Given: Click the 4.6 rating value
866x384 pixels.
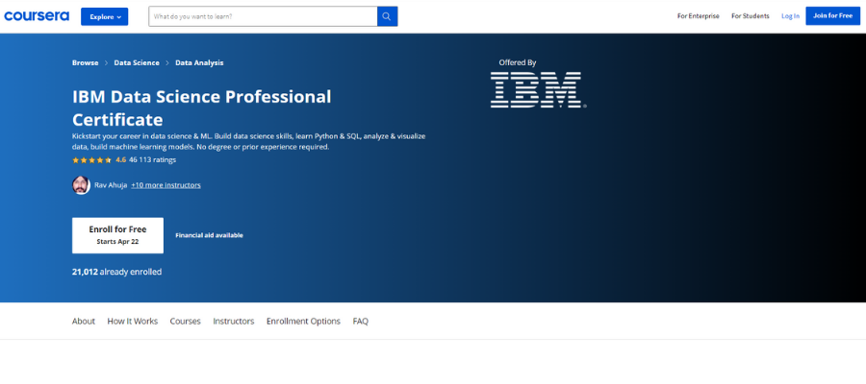Looking at the screenshot, I should tap(120, 159).
